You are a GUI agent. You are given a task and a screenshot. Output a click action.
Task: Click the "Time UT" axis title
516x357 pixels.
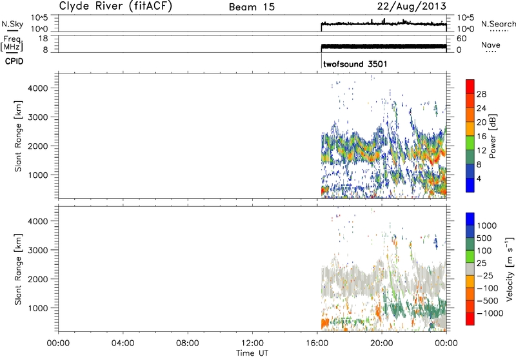pyautogui.click(x=252, y=353)
